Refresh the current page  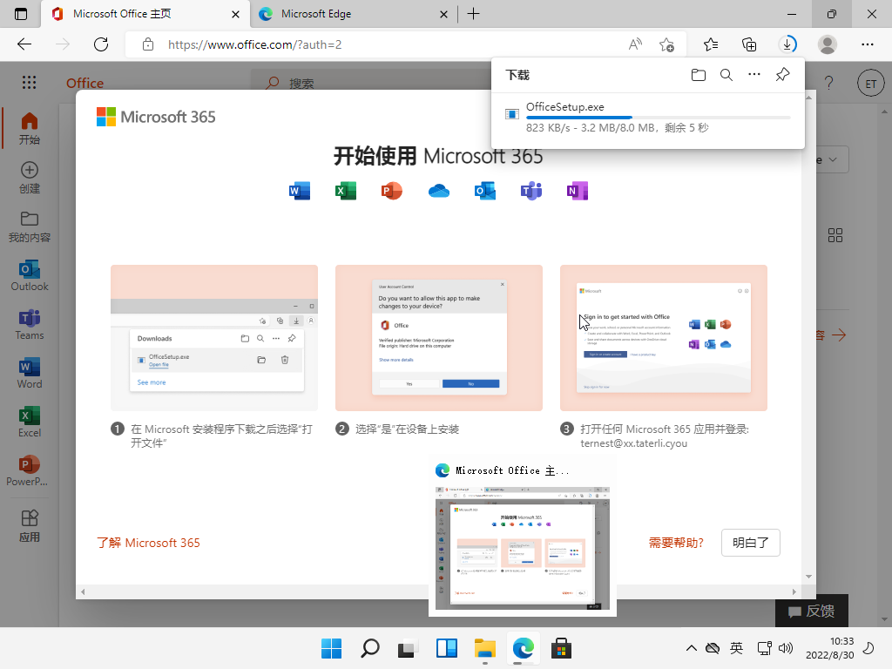pyautogui.click(x=101, y=44)
